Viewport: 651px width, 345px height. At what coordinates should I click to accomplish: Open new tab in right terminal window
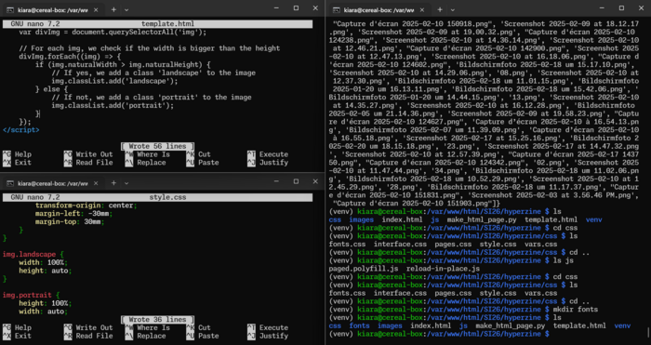(440, 9)
